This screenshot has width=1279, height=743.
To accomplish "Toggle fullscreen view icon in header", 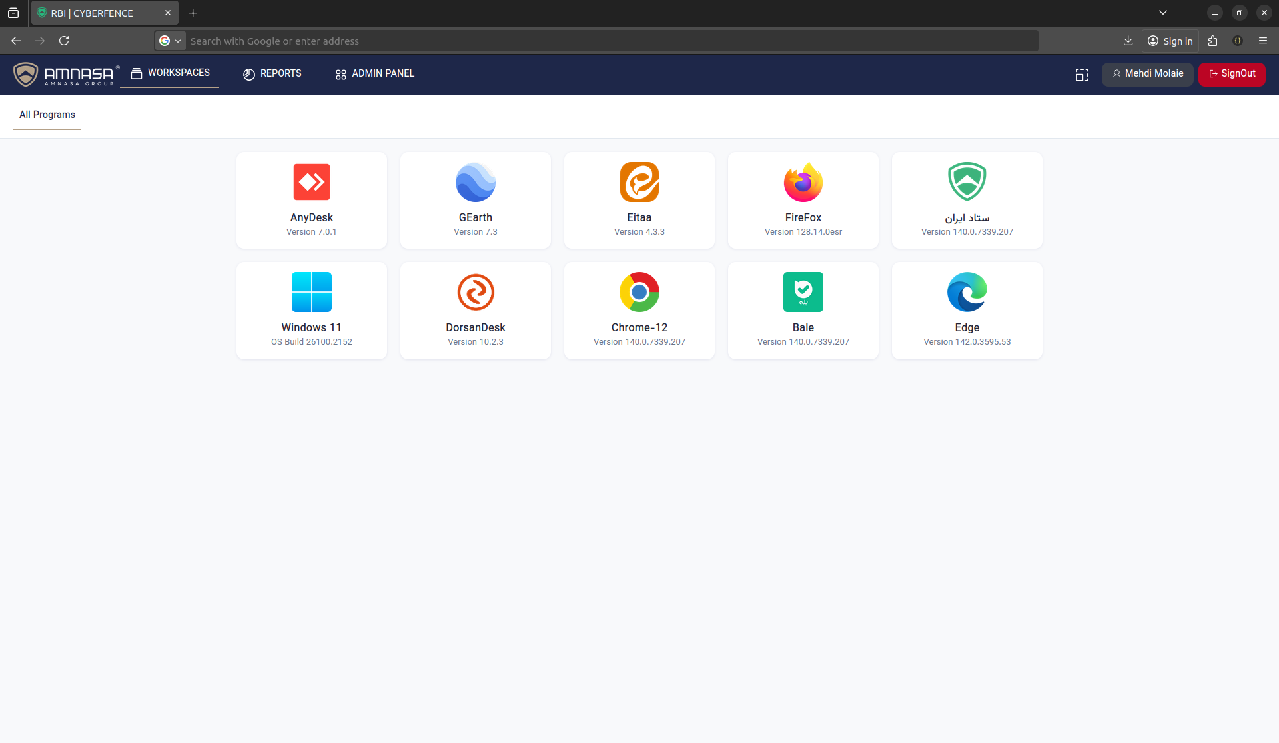I will click(x=1082, y=75).
